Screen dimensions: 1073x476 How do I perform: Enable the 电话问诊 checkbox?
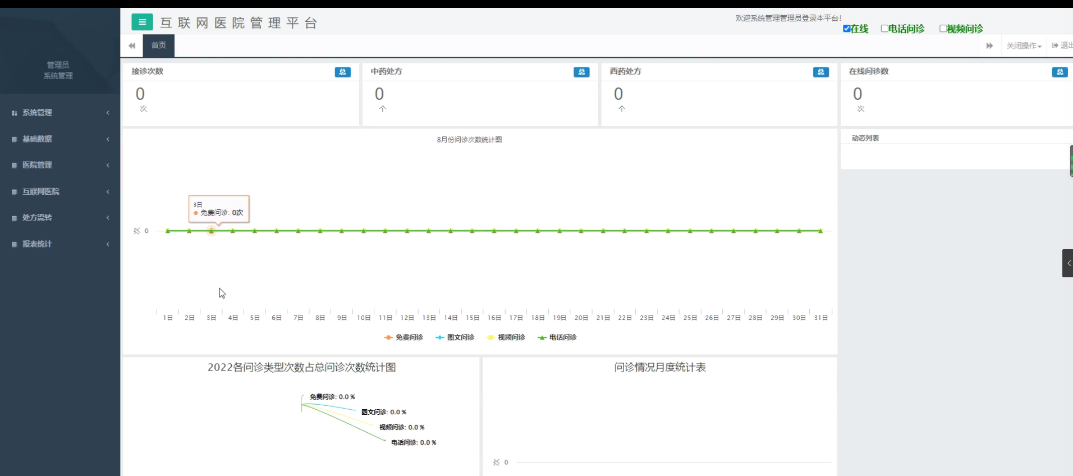[x=884, y=29]
